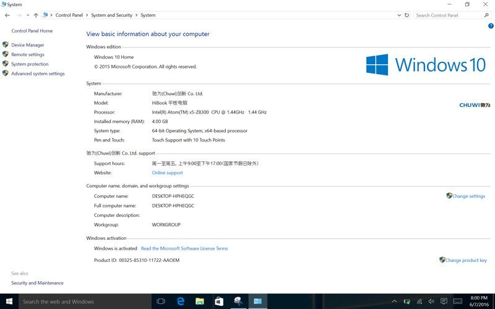Launch Microsoft Edge from taskbar
The image size is (495, 309).
[x=180, y=302]
